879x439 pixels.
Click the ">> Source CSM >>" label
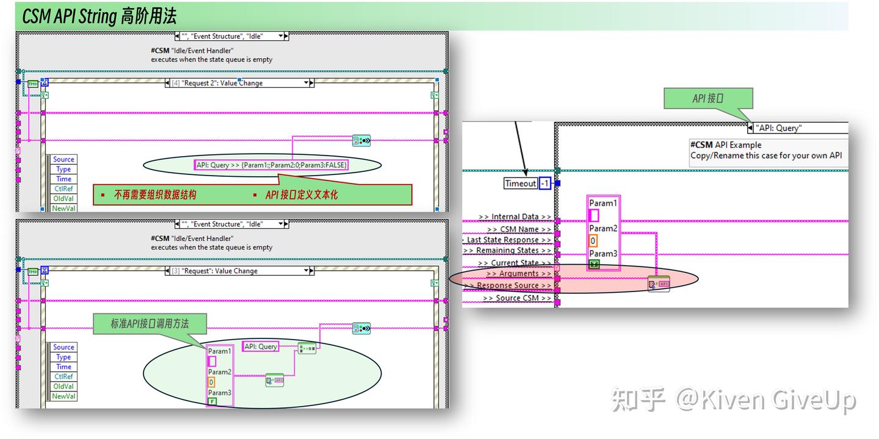click(517, 298)
